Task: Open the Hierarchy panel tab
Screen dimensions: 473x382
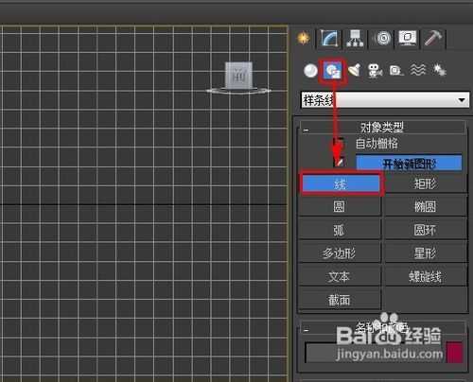Action: (x=355, y=39)
